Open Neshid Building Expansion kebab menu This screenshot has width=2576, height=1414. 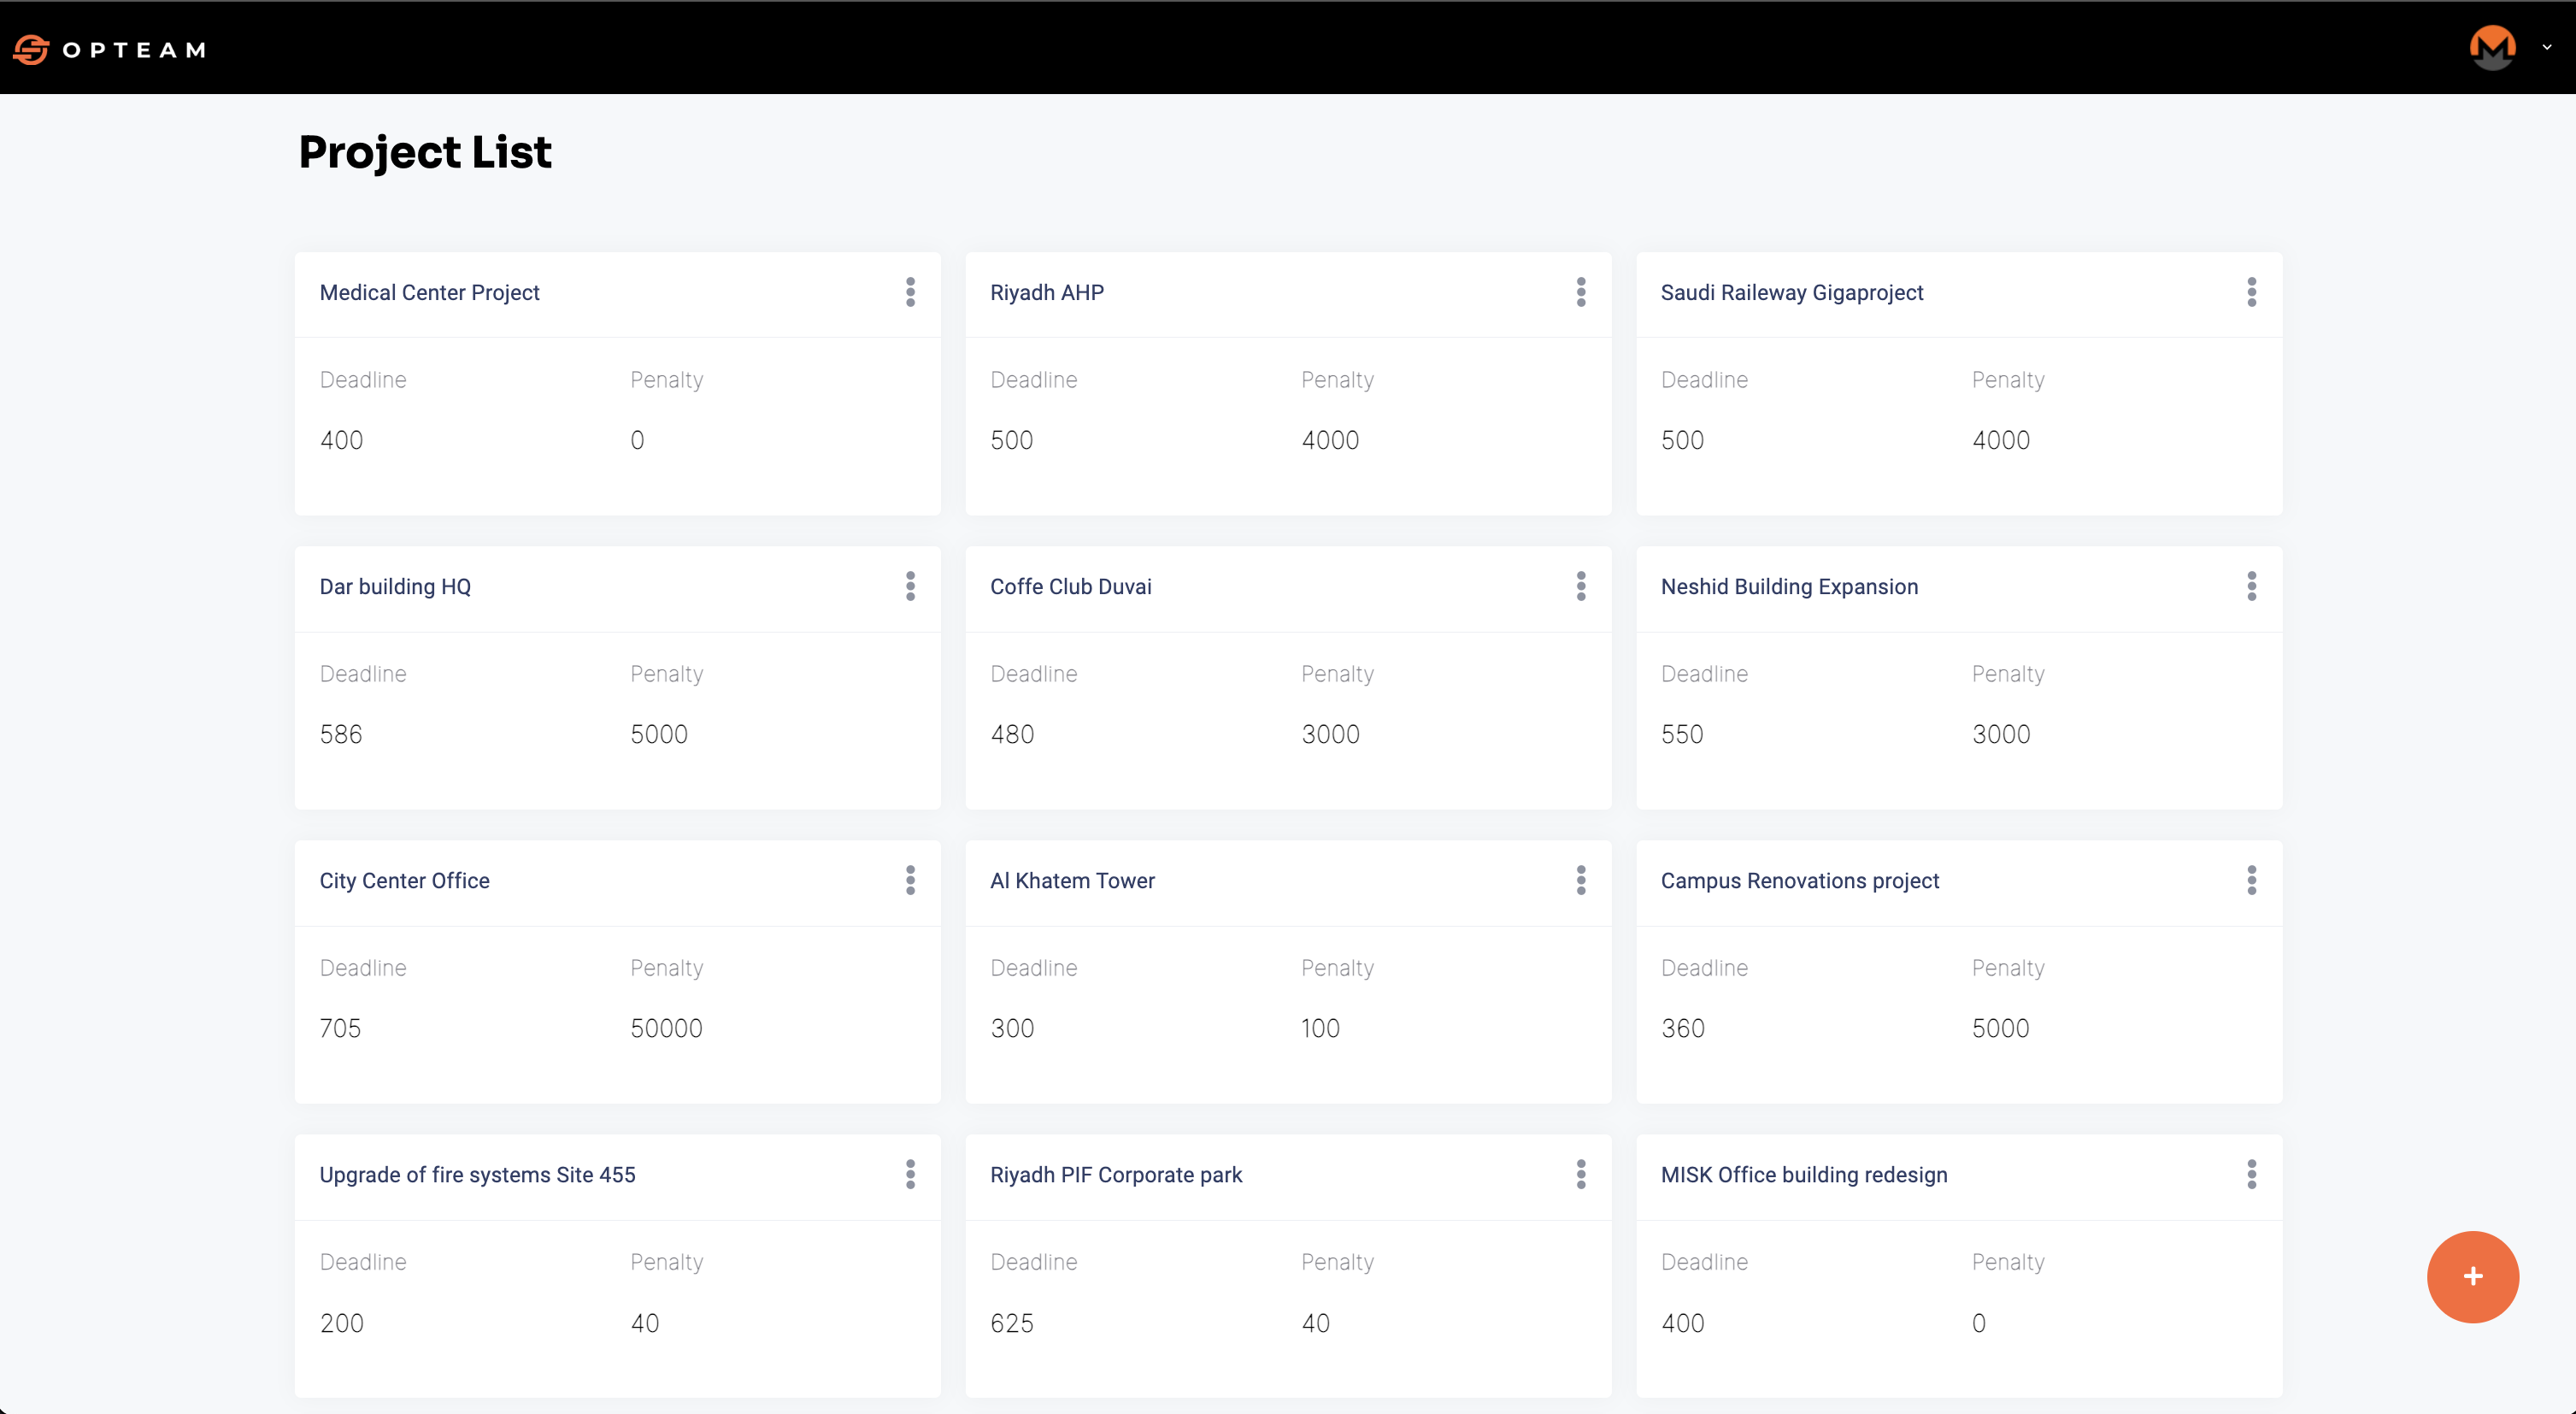tap(2251, 586)
